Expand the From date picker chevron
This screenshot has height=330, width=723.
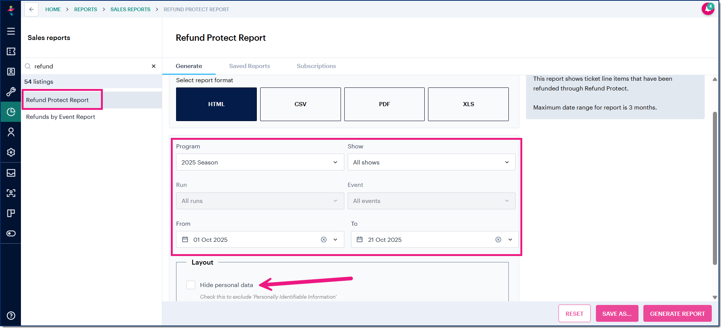click(335, 240)
